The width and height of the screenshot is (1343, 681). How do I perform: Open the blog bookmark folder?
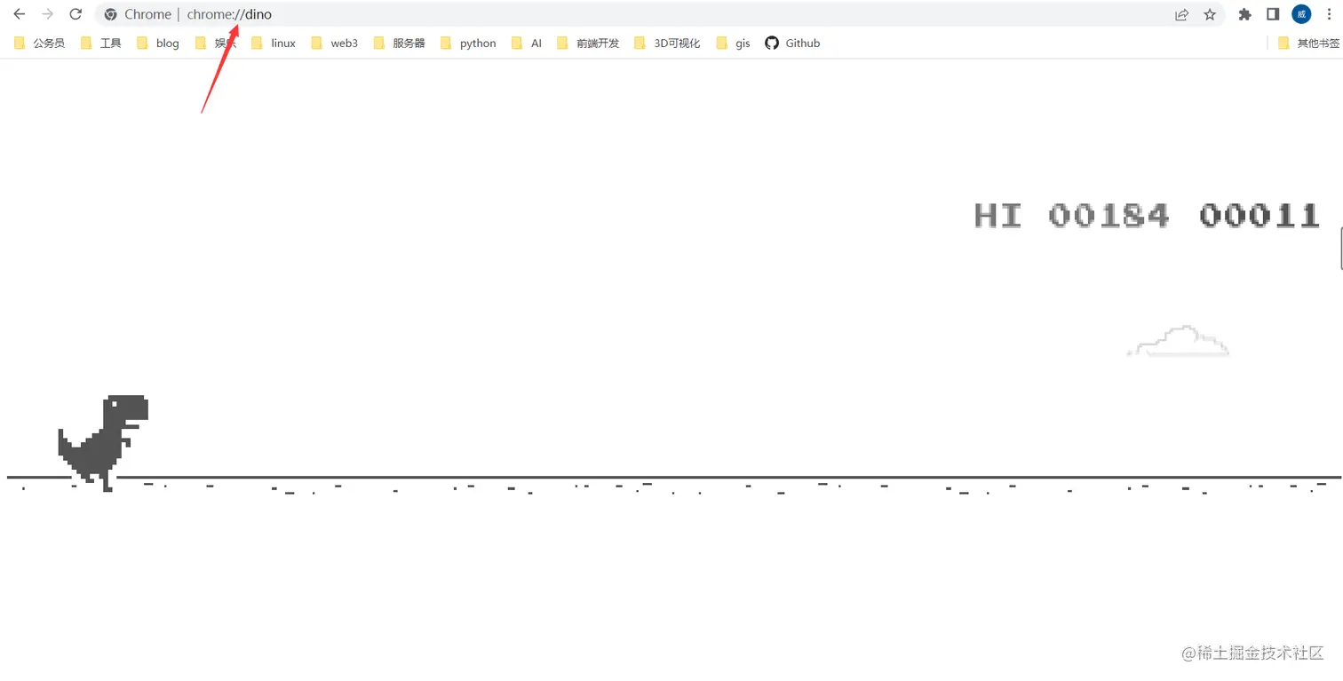157,43
